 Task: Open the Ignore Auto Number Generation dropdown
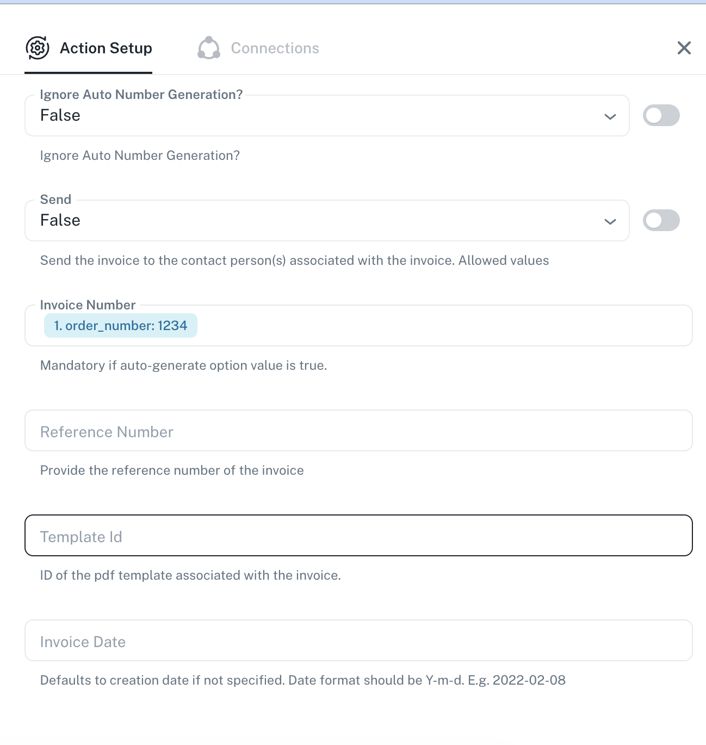(x=326, y=115)
